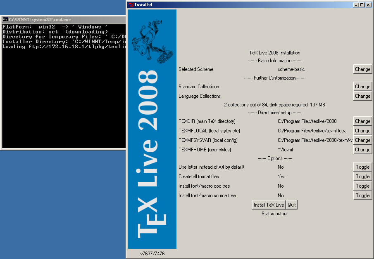Viewport: 374px width, 259px height.
Task: Click the Quit button
Action: coord(292,205)
